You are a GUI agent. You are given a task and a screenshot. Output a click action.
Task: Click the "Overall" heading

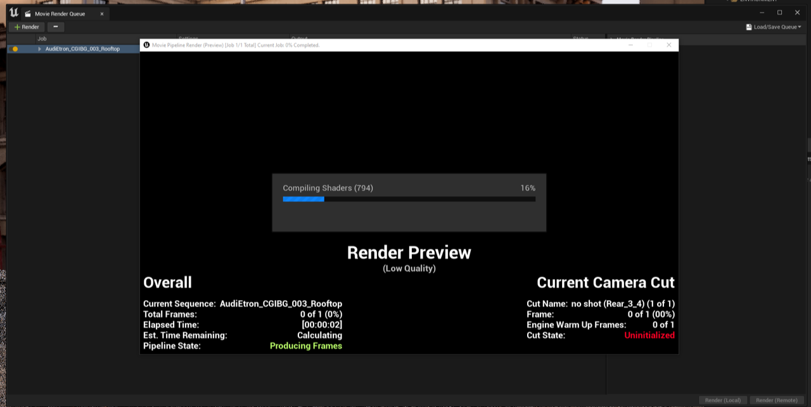(x=167, y=282)
